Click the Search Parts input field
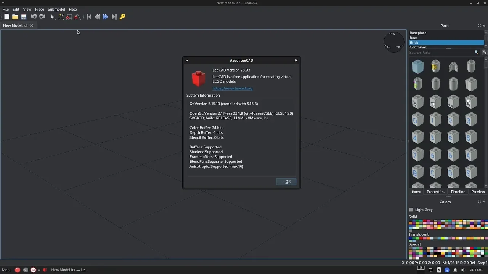This screenshot has width=488, height=274. coord(440,53)
